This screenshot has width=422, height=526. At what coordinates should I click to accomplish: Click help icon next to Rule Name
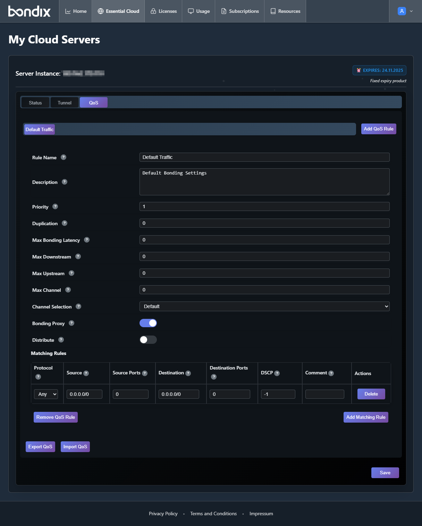[x=64, y=157]
